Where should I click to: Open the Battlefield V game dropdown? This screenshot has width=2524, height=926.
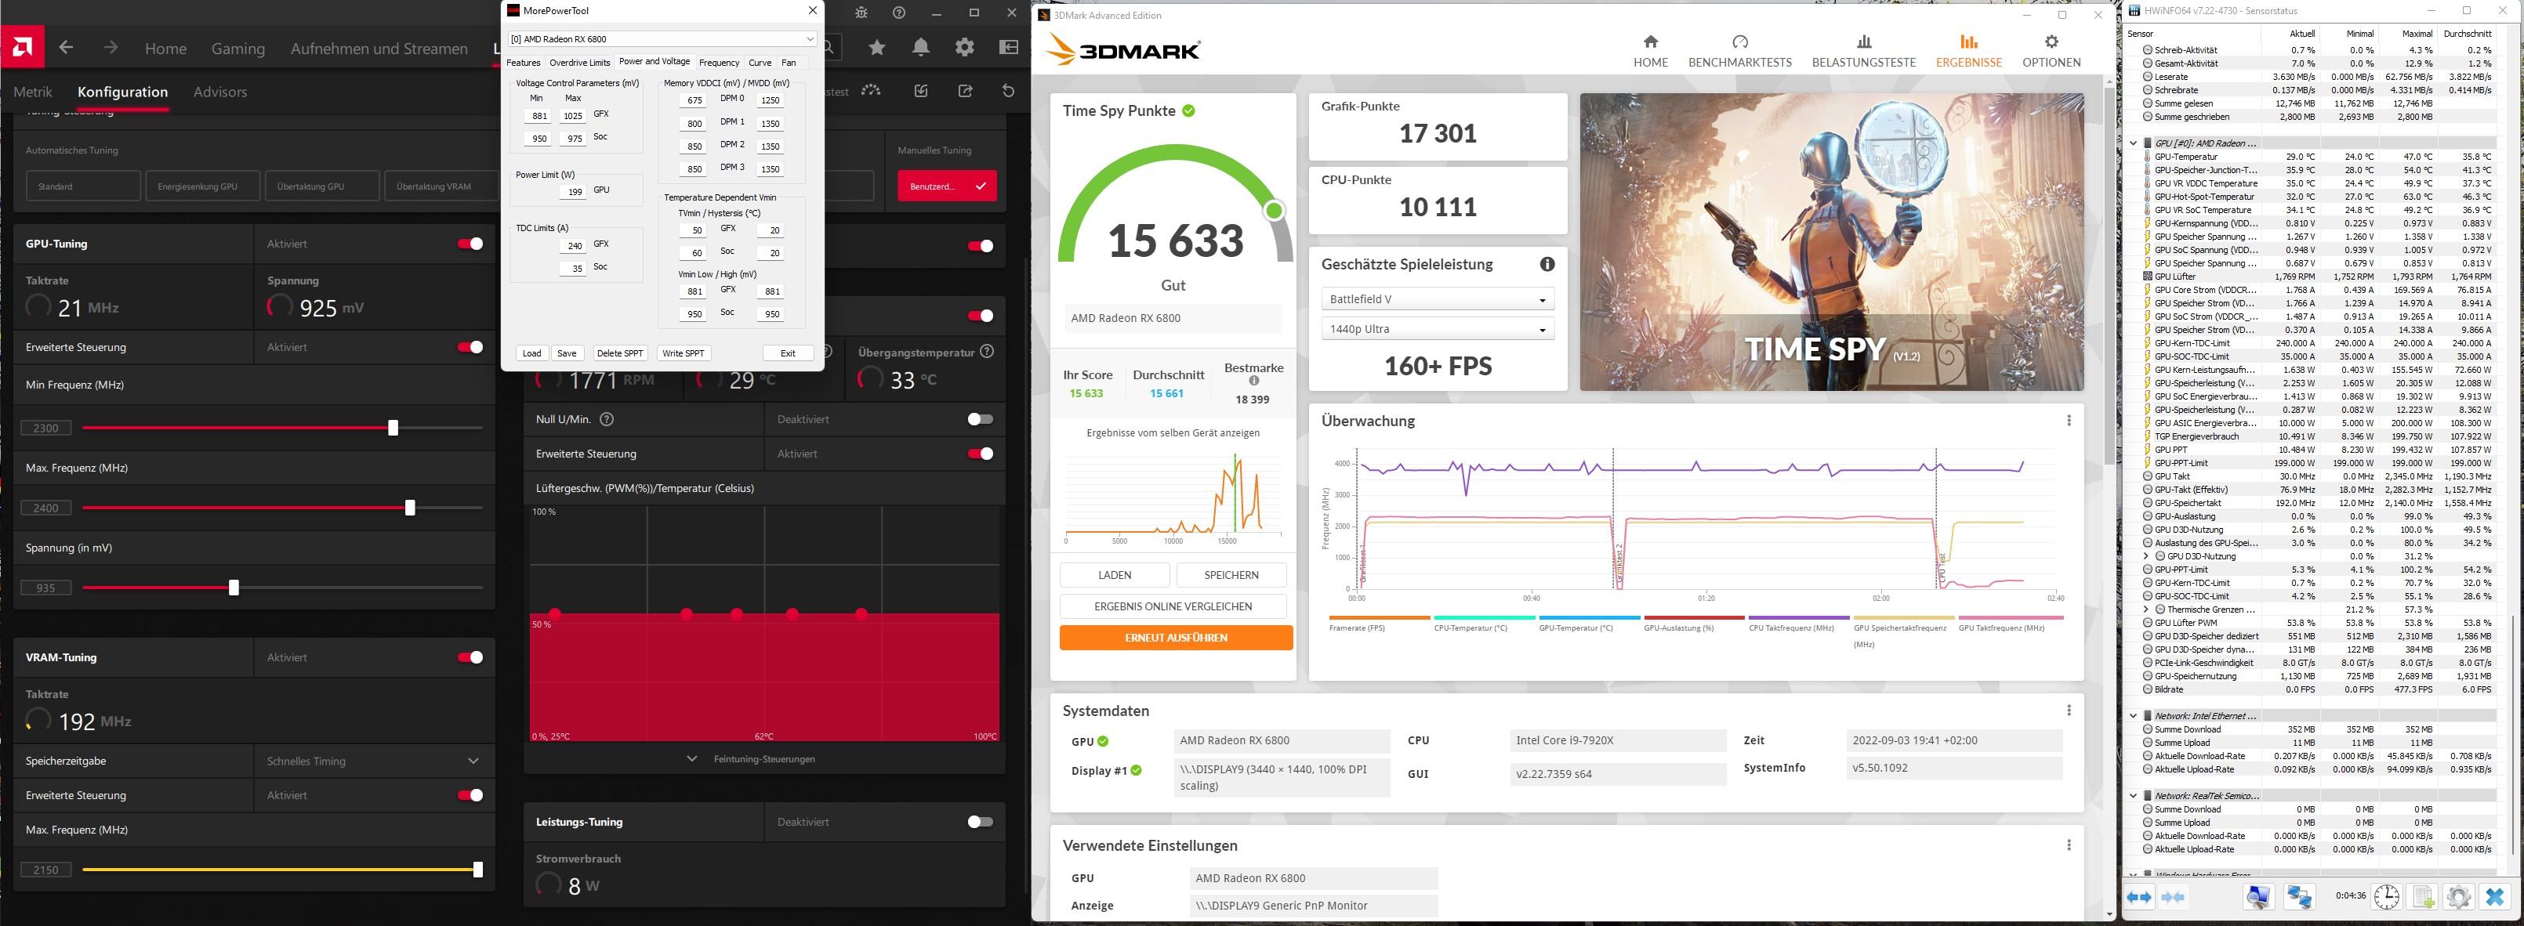(x=1438, y=299)
